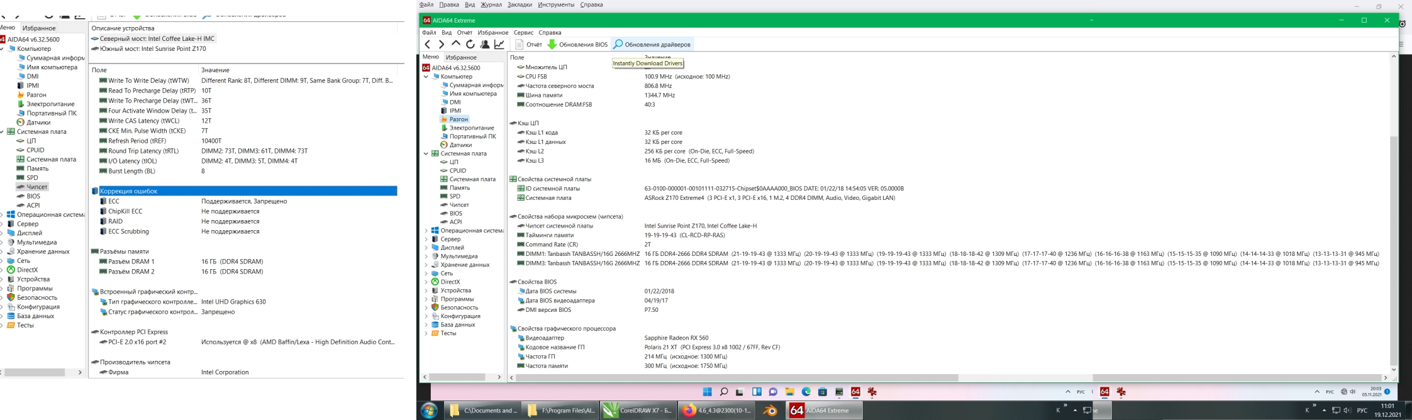
Task: Click right arrow of left AIDA64 tree scrollbar
Action: pos(80,373)
